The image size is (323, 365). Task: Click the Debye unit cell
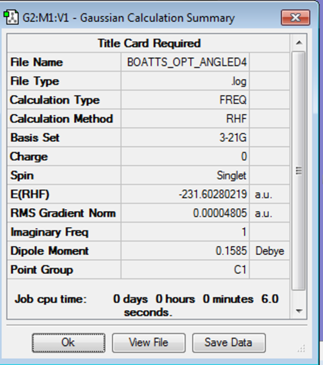coord(269,251)
